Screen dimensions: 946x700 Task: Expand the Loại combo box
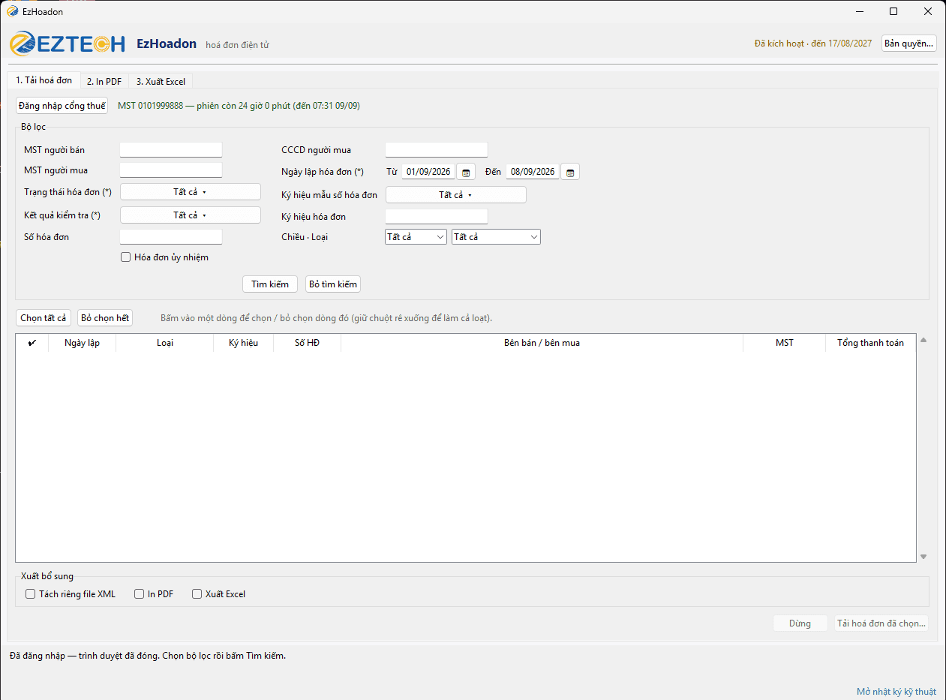click(496, 237)
